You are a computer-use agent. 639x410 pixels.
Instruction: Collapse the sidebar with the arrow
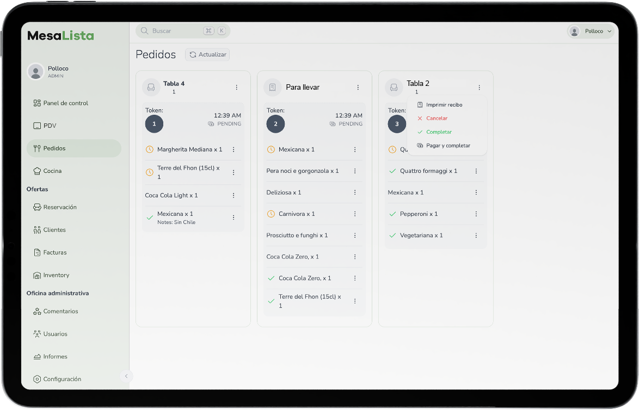point(126,376)
